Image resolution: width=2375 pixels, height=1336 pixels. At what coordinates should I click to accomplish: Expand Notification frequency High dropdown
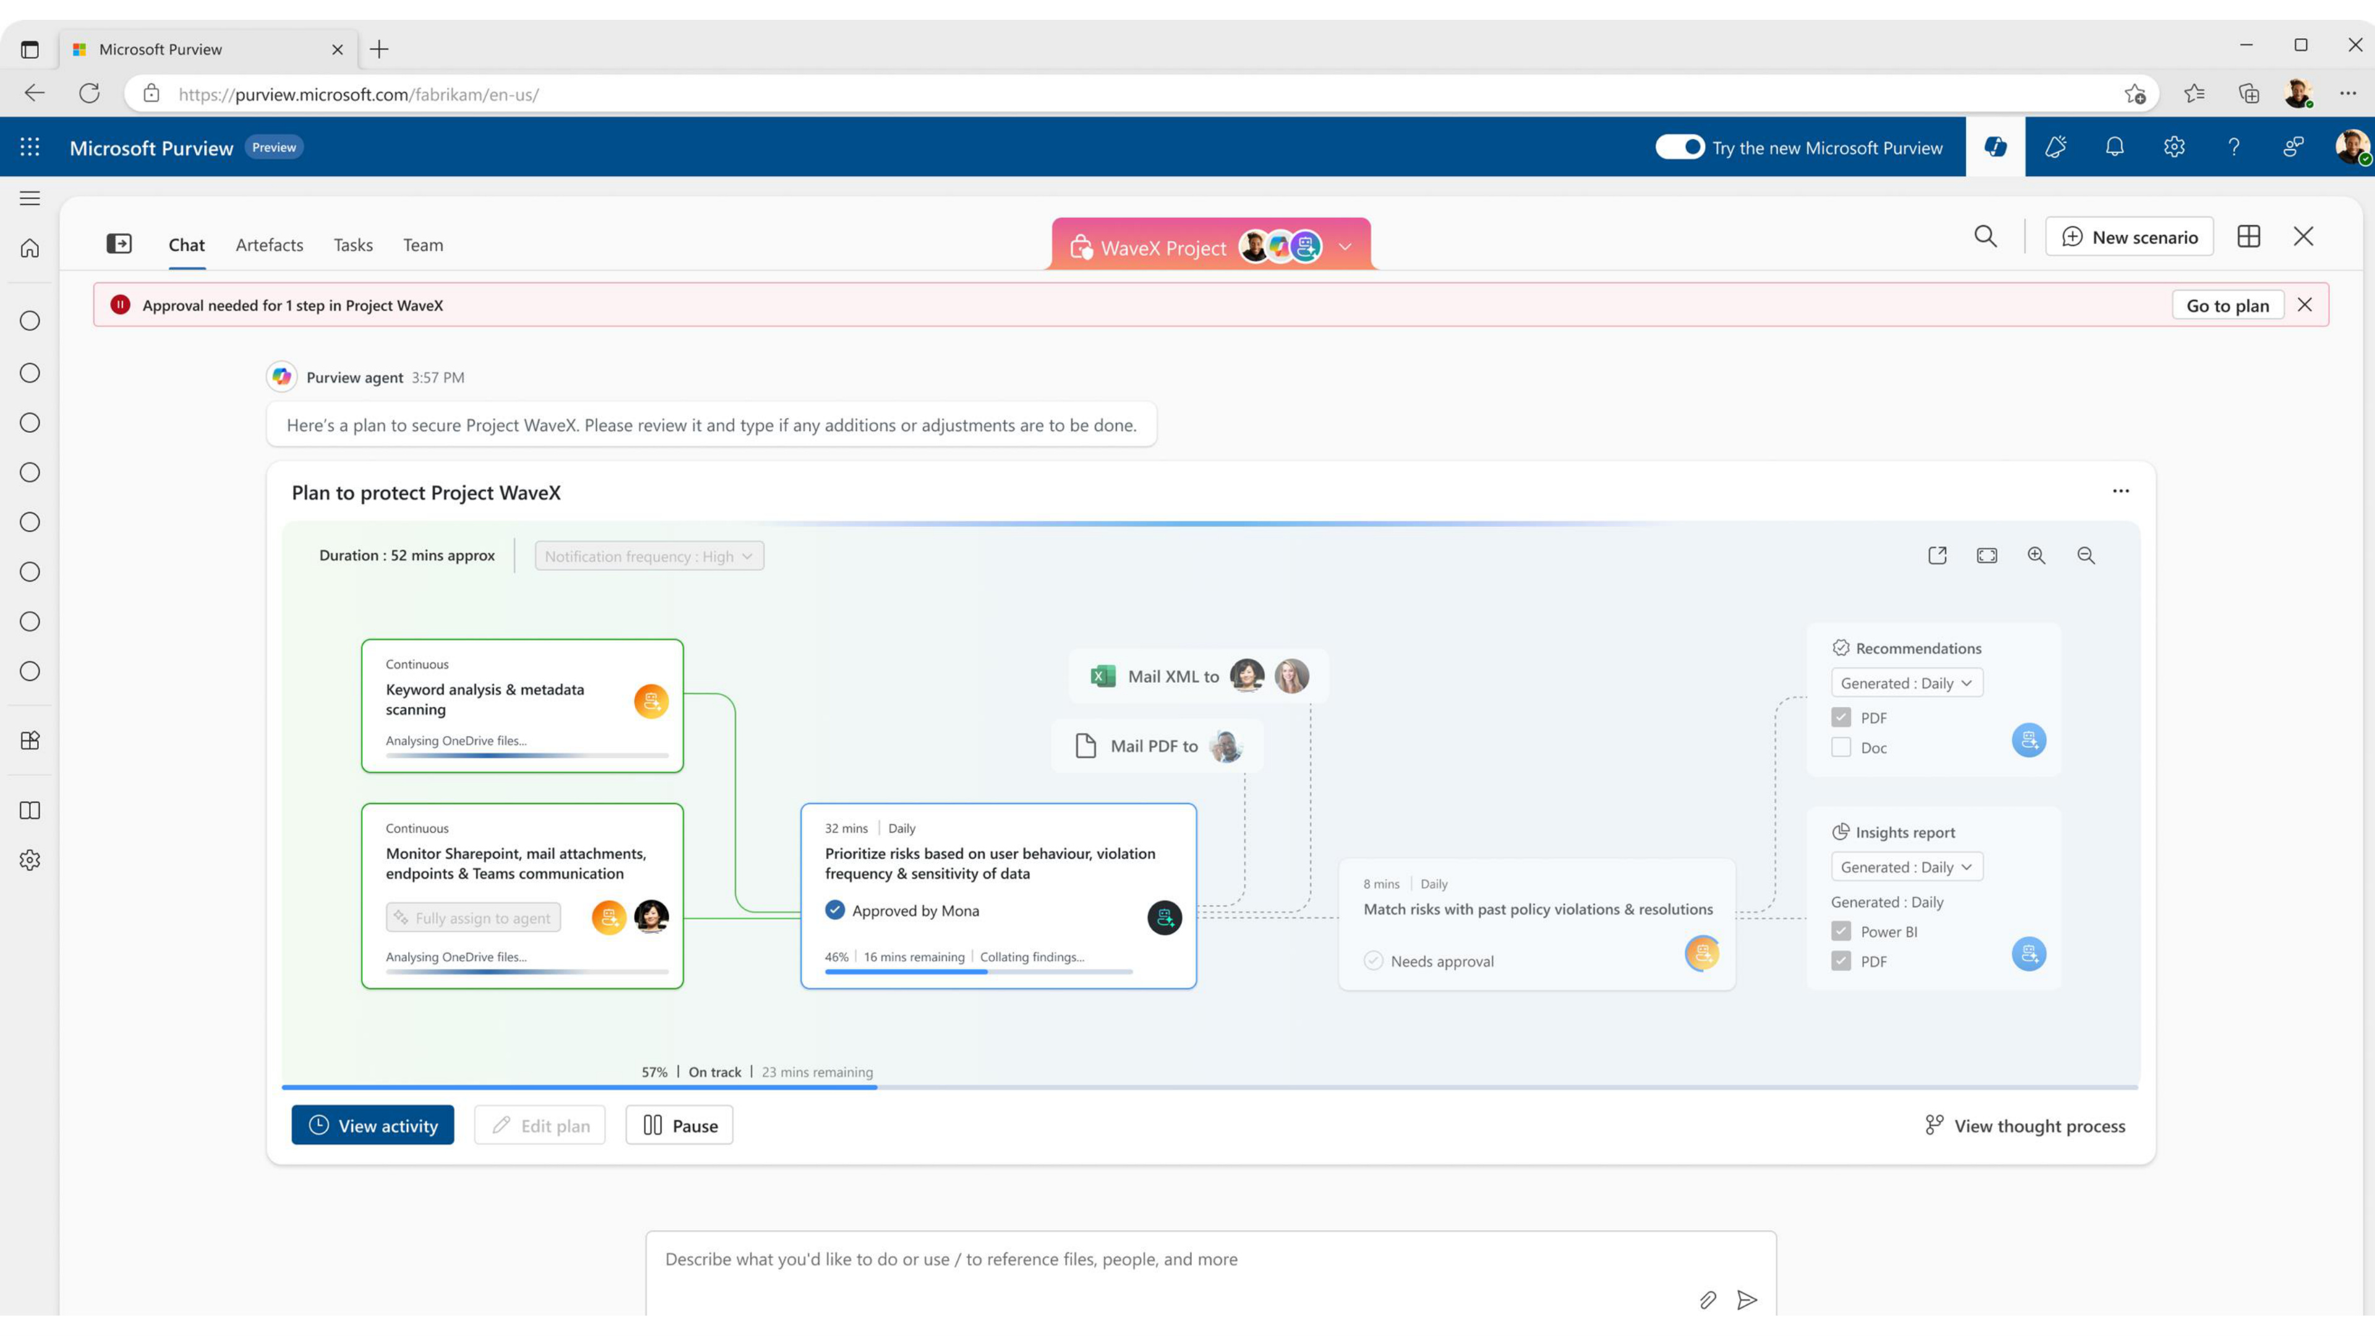tap(649, 556)
